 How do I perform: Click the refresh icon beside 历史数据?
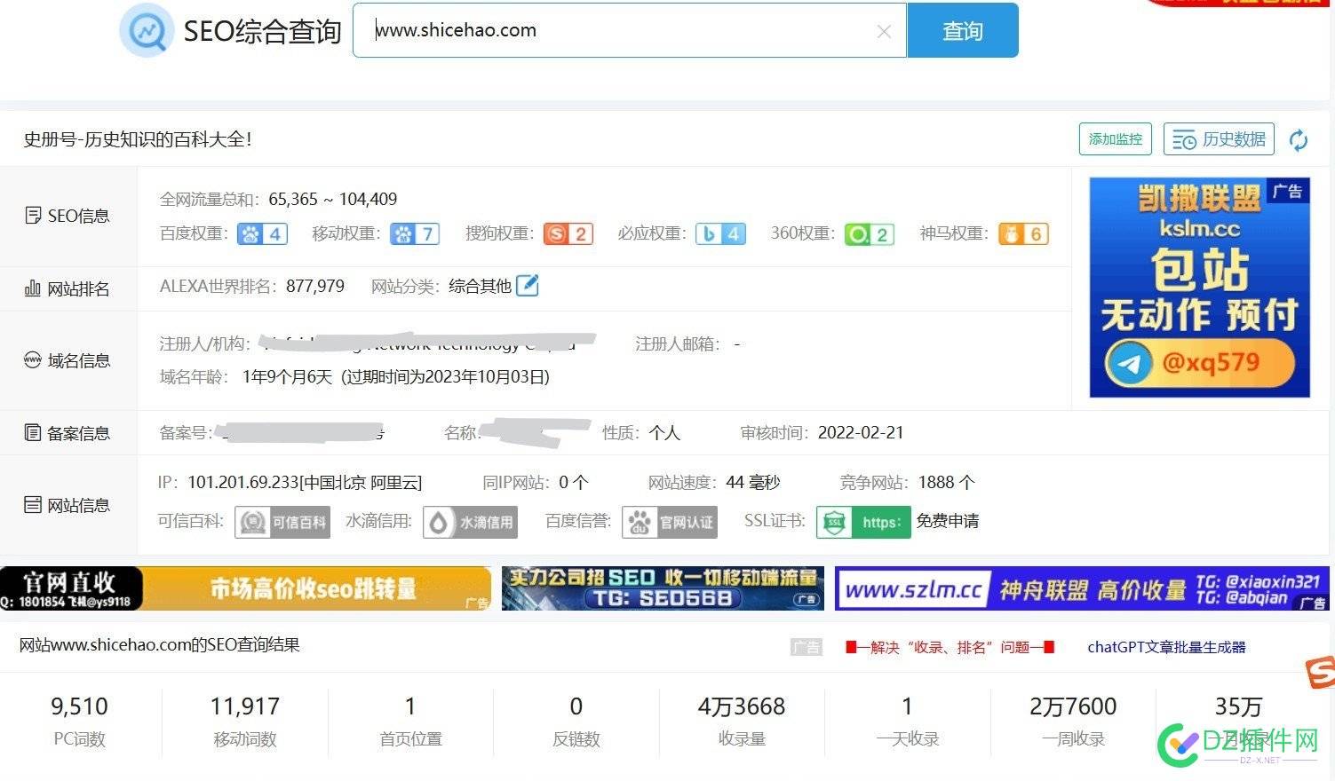1299,140
